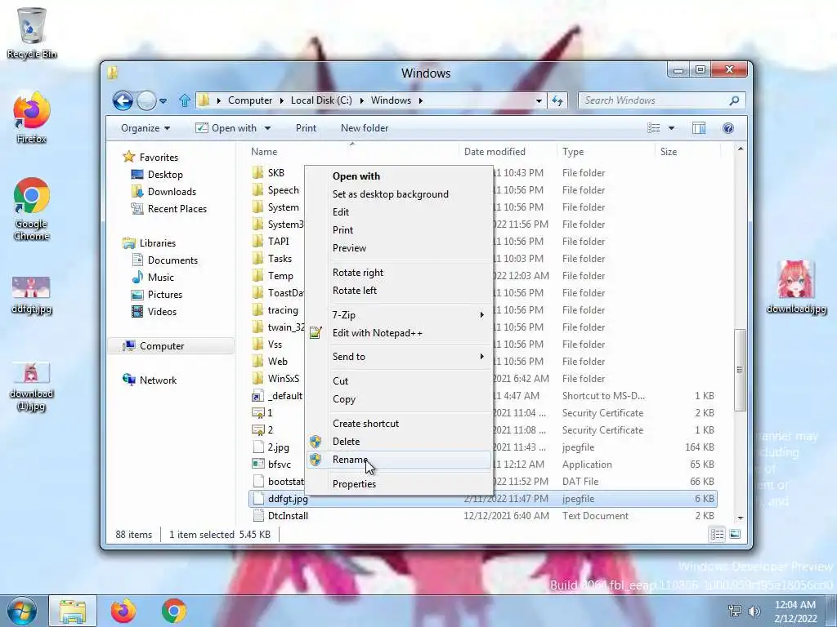Screen dimensions: 837x627
Task: Change the view with the views icon
Action: click(x=653, y=128)
